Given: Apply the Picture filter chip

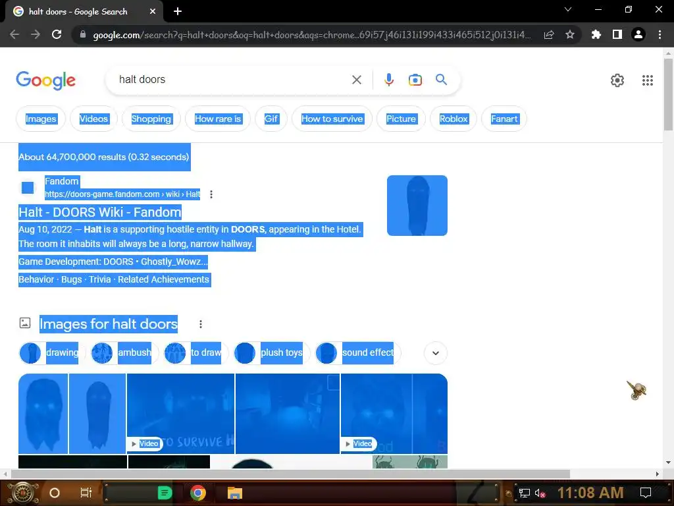Looking at the screenshot, I should click(x=401, y=119).
